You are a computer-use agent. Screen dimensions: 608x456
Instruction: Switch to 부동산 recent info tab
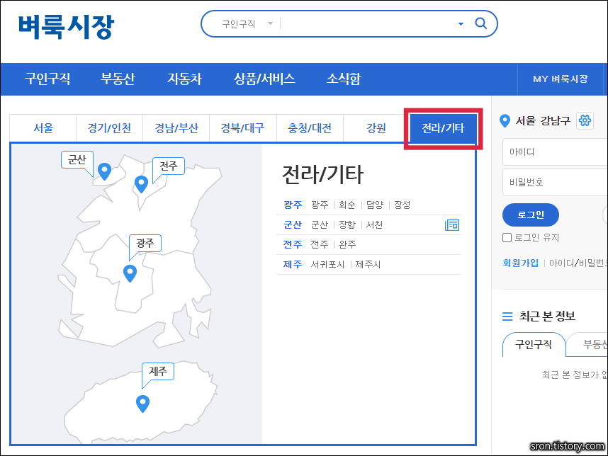click(x=588, y=344)
